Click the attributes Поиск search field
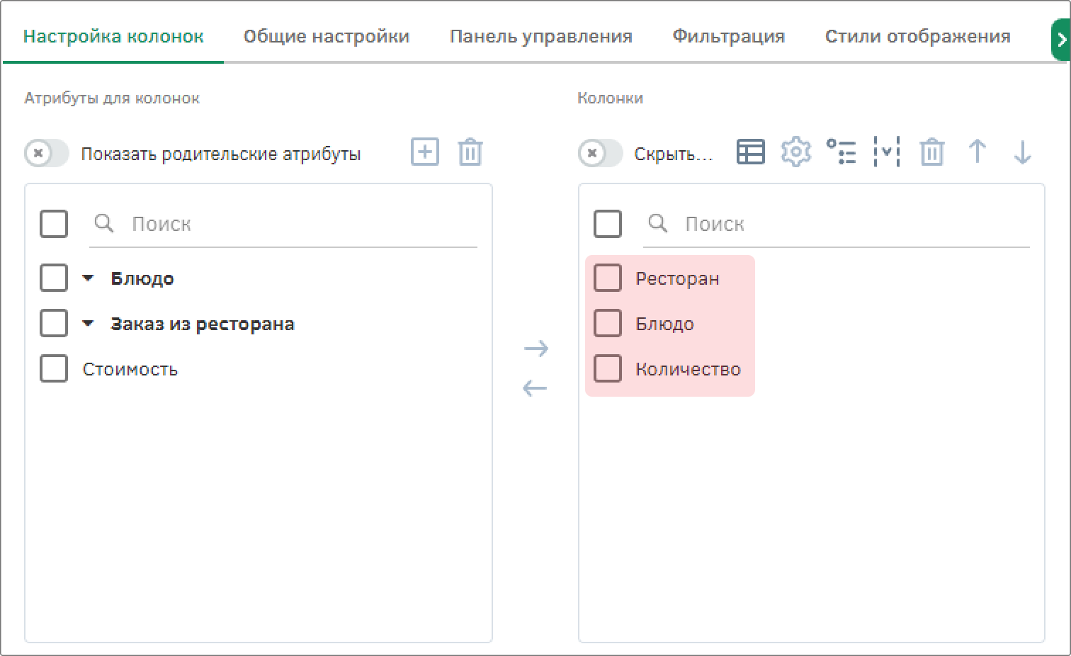The image size is (1071, 656). [x=283, y=225]
